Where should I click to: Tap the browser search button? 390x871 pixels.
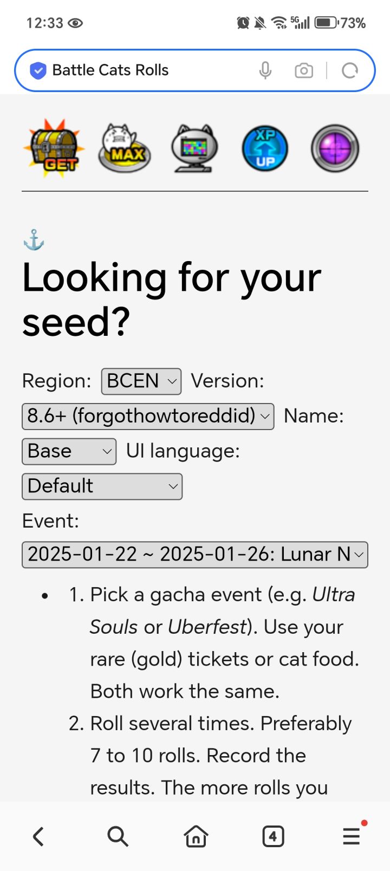(117, 836)
